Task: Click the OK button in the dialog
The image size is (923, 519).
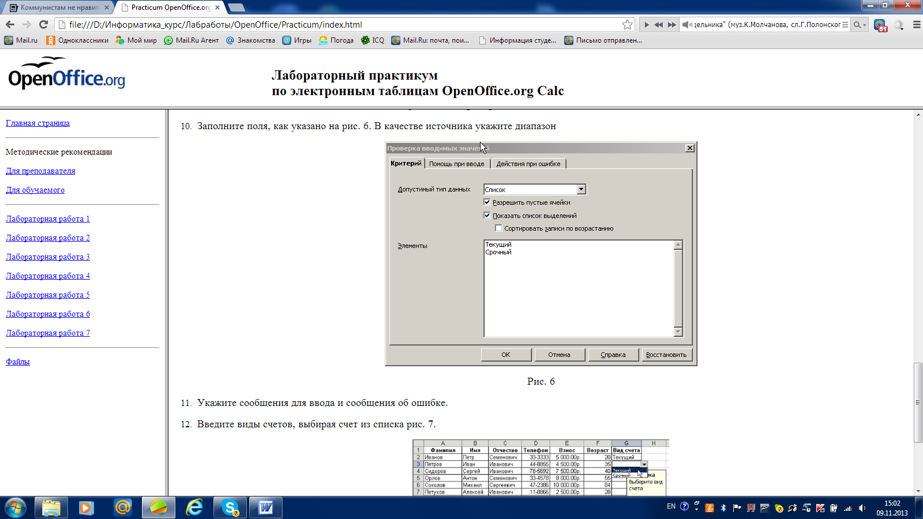Action: 506,355
